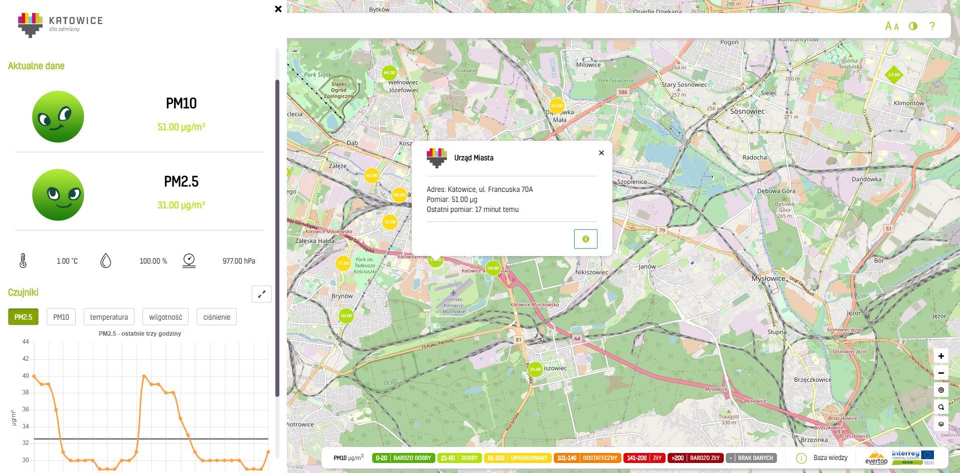The height and width of the screenshot is (473, 960).
Task: Zoom in on the map
Action: (941, 356)
